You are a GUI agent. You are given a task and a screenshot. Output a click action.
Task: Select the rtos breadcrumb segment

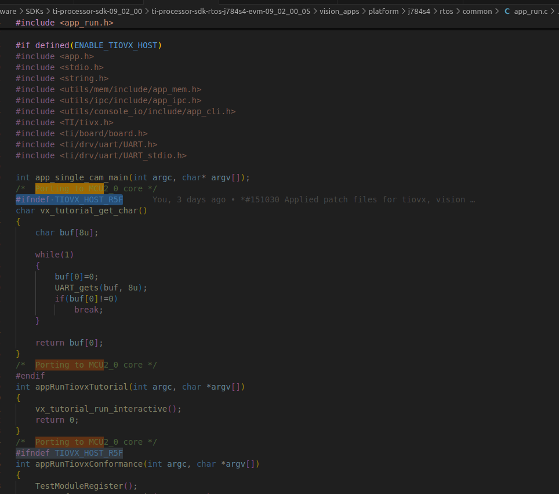click(447, 12)
